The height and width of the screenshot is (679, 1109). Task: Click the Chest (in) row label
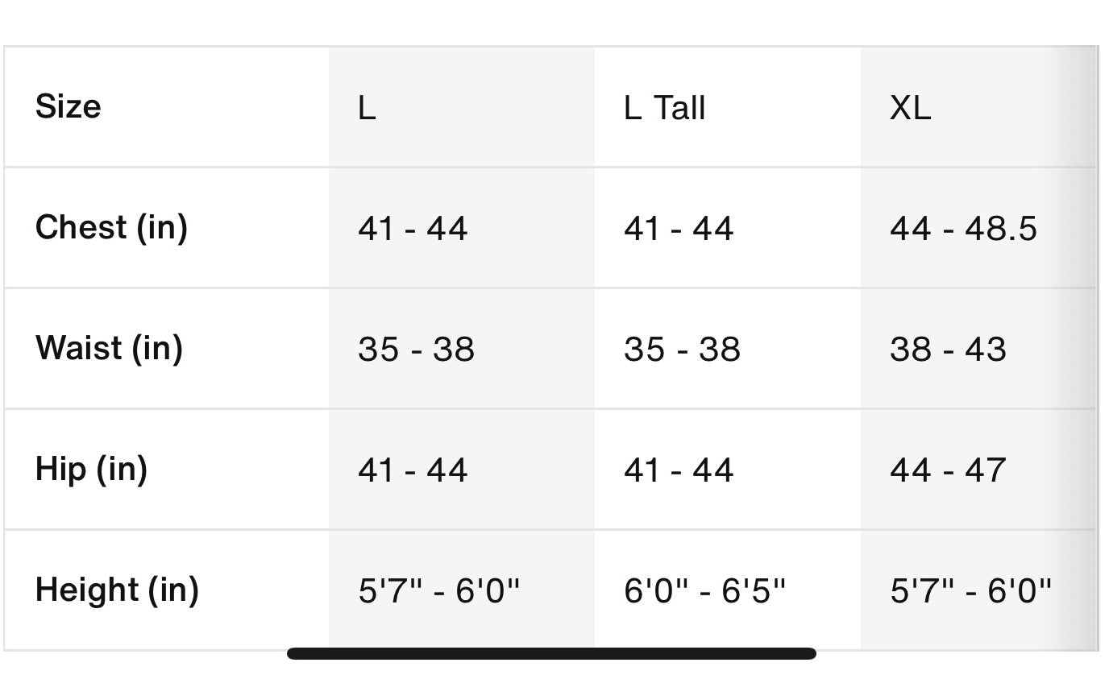point(111,228)
